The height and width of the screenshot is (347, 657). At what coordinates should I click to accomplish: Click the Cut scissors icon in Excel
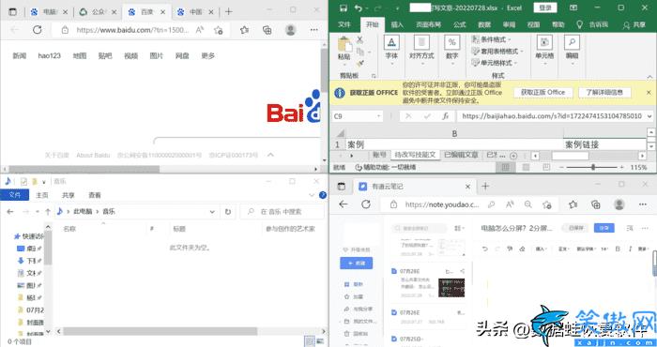tap(359, 39)
